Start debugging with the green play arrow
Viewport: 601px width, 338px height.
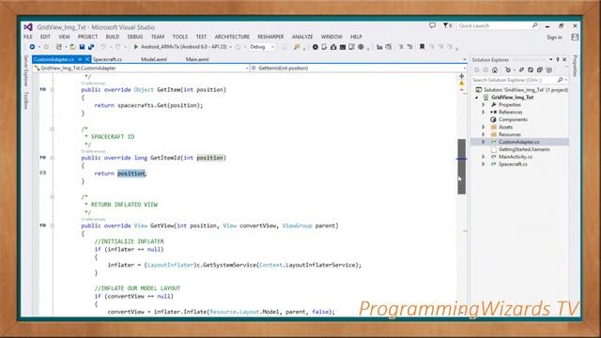click(135, 47)
